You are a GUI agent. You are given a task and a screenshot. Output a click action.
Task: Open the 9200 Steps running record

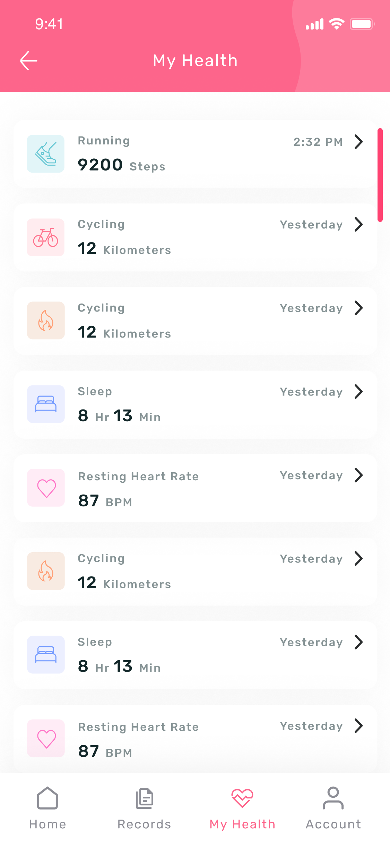tap(195, 154)
